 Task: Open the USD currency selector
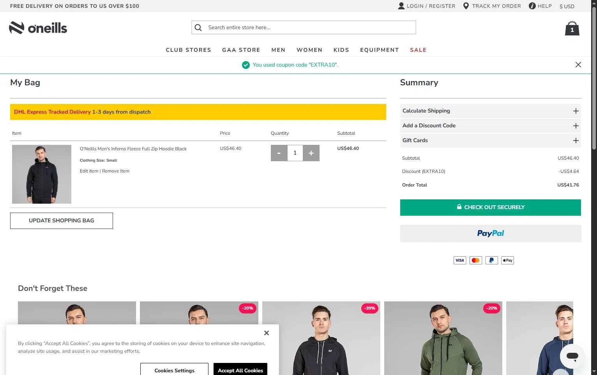coord(567,6)
